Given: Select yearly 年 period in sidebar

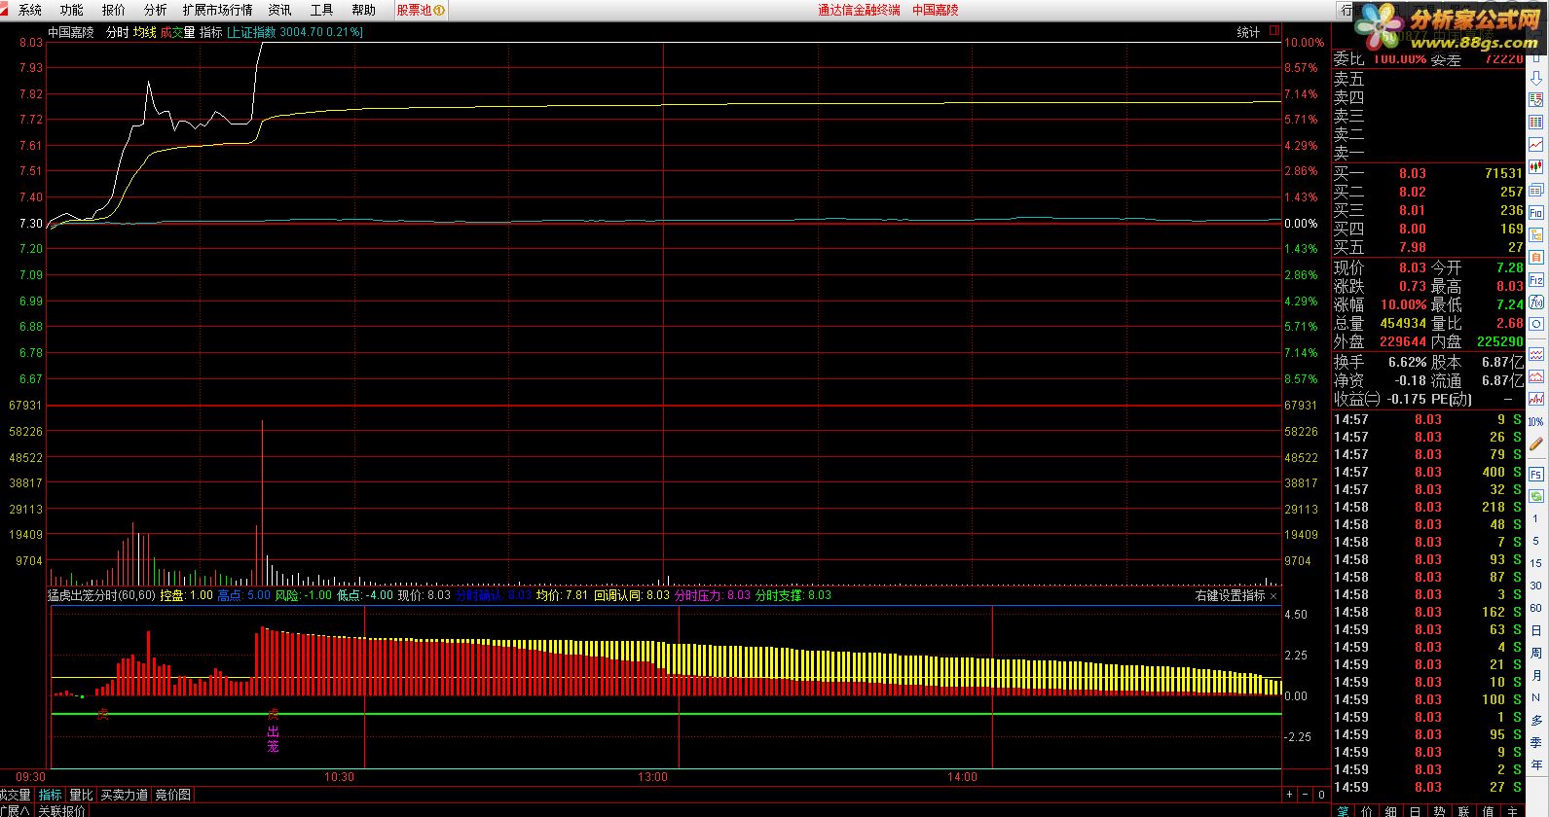Looking at the screenshot, I should (1536, 765).
